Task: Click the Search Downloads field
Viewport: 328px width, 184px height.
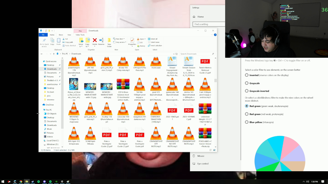Action: coord(197,54)
